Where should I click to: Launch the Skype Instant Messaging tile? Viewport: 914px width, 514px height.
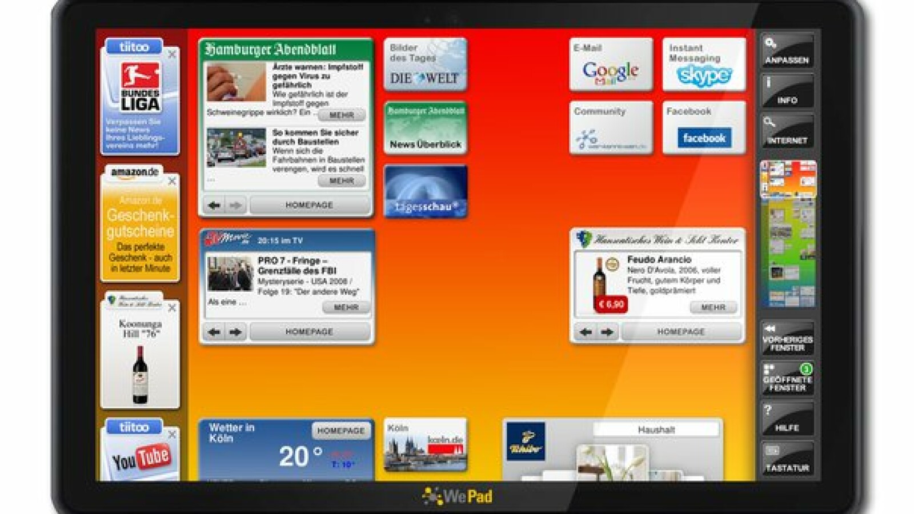(x=704, y=65)
